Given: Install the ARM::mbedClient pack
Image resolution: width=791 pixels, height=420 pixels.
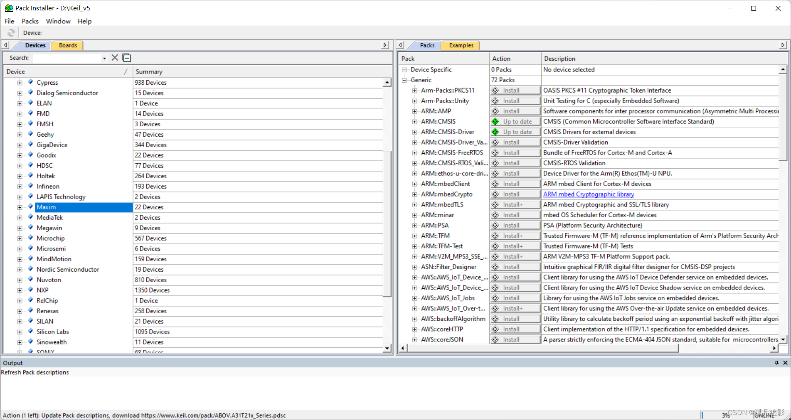Looking at the screenshot, I should tap(515, 184).
